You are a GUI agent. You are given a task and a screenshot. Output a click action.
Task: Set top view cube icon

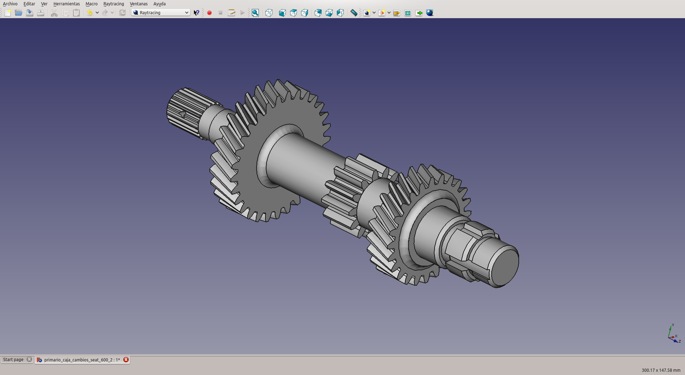[x=293, y=13]
